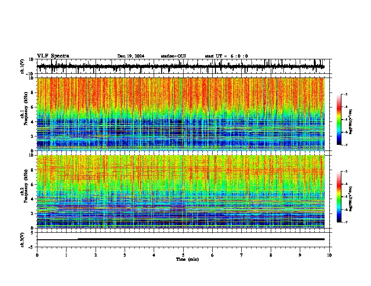
Task: Click the ch.2 spectrogram color bar
Action: (339, 197)
